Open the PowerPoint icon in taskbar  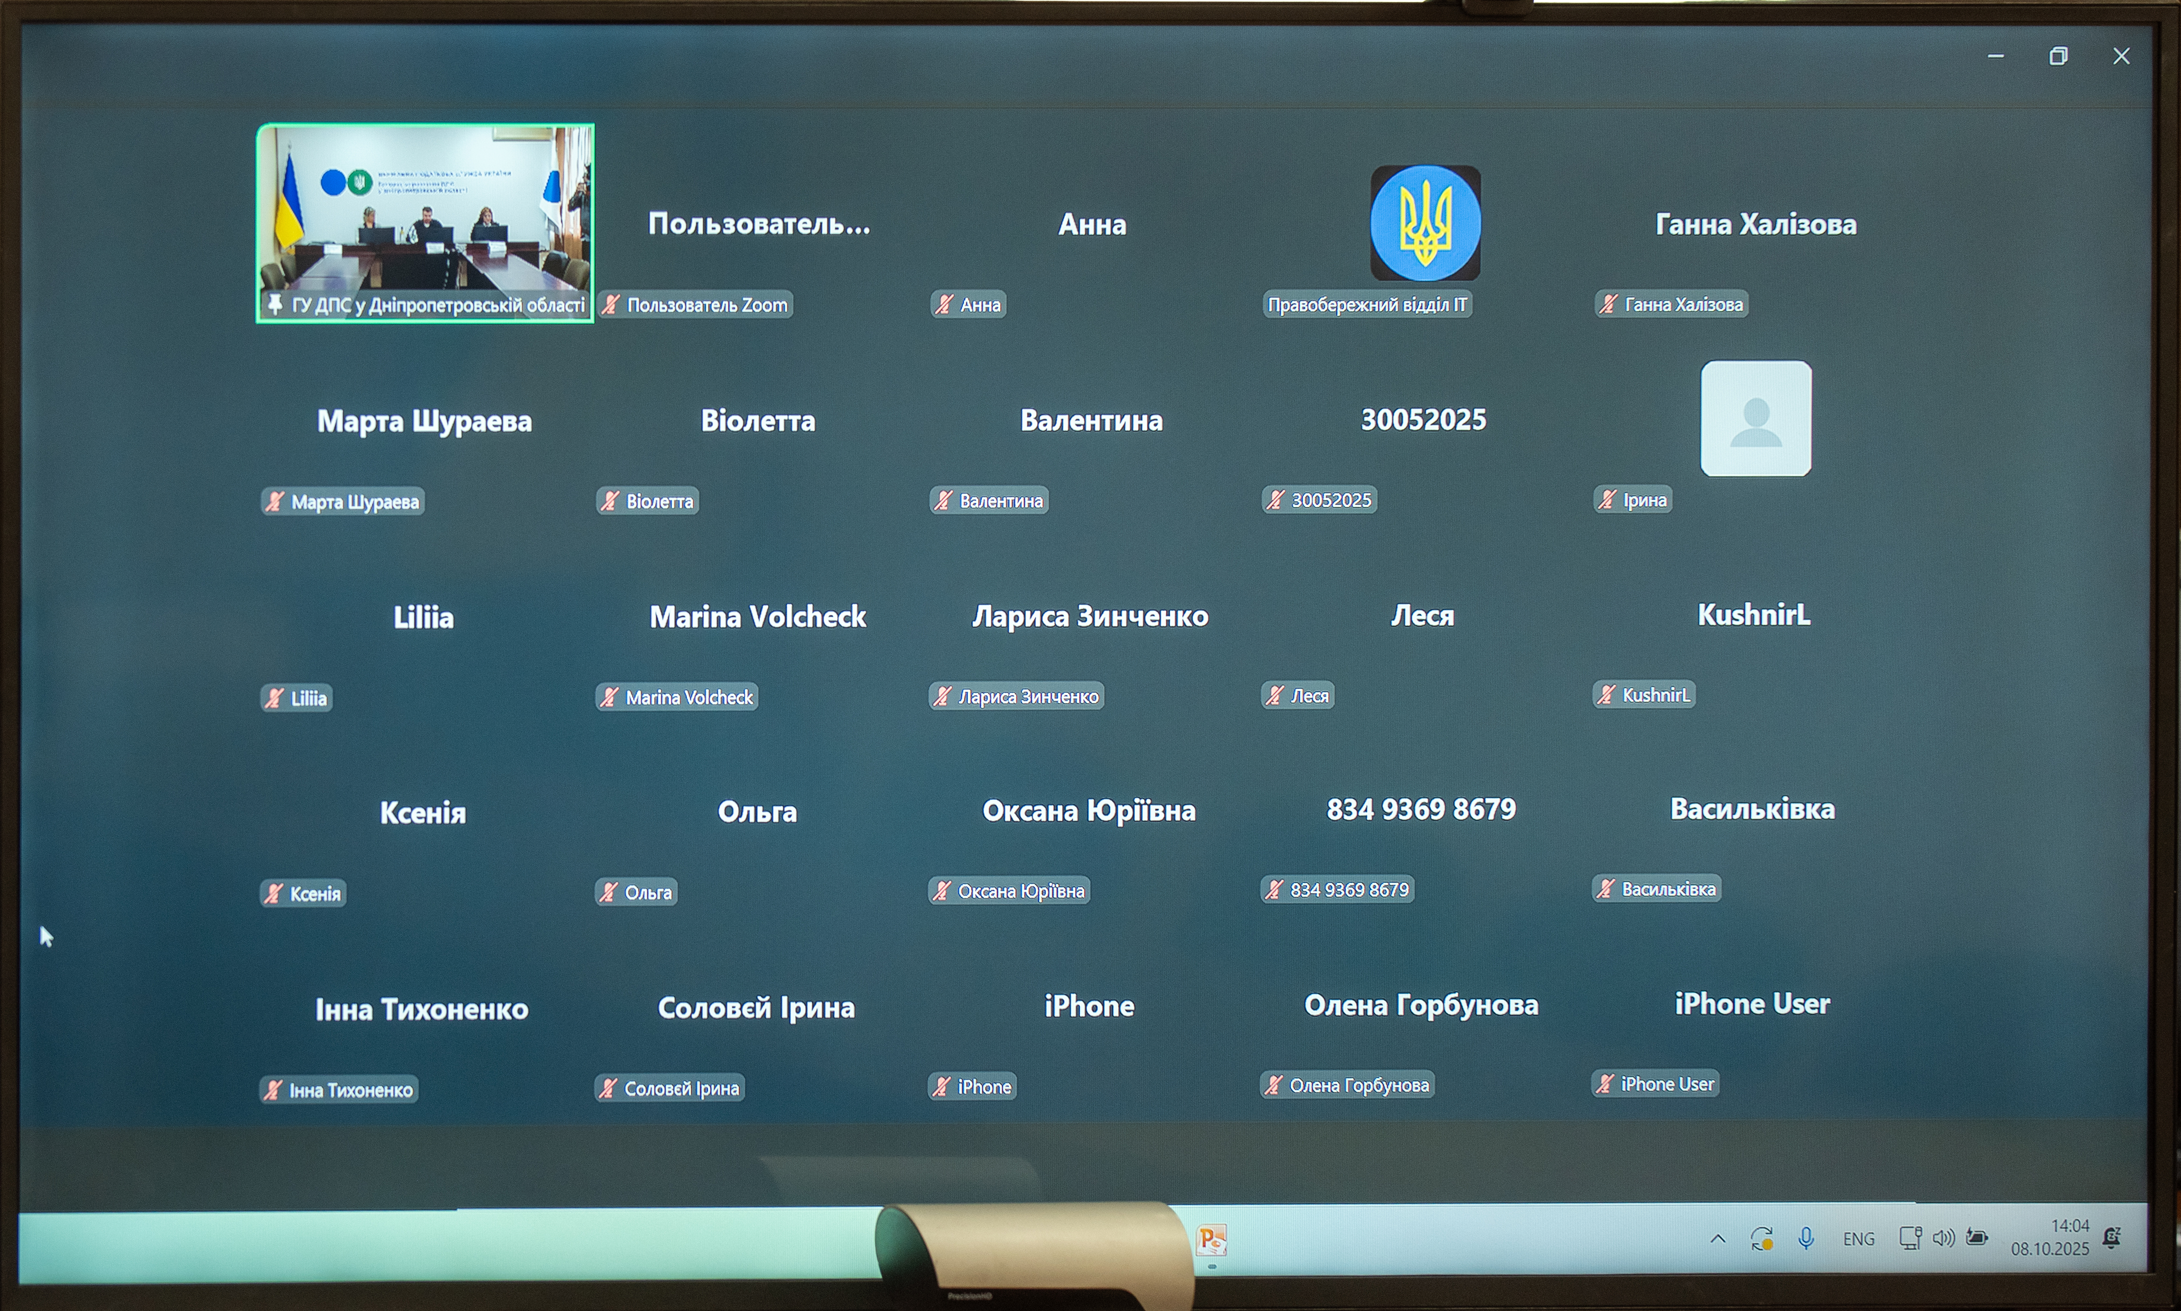click(1211, 1240)
